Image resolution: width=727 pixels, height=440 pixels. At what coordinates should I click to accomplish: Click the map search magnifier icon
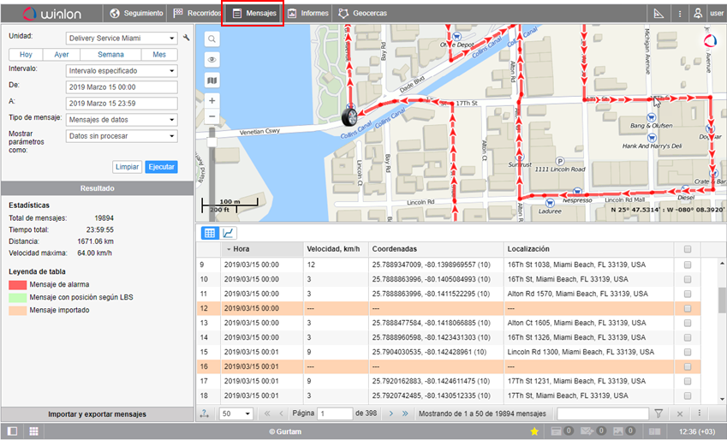tap(212, 39)
